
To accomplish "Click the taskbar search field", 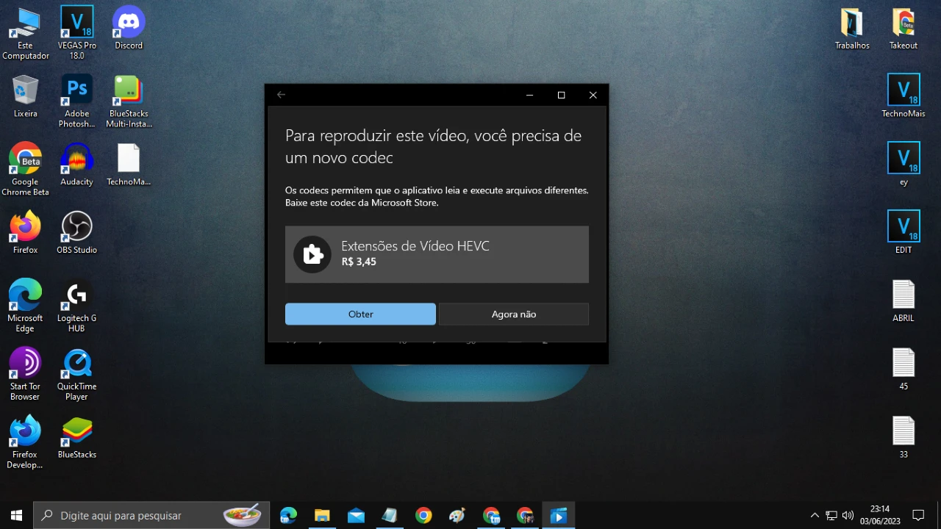I will click(x=147, y=515).
